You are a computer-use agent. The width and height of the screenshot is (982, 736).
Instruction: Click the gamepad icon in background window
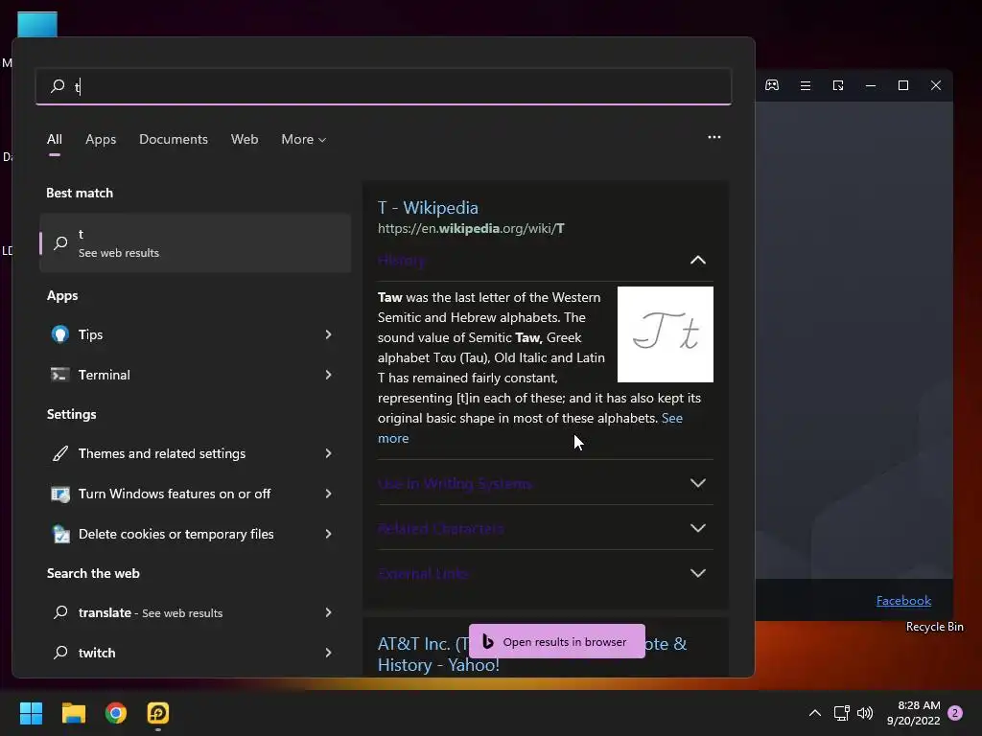pos(772,85)
